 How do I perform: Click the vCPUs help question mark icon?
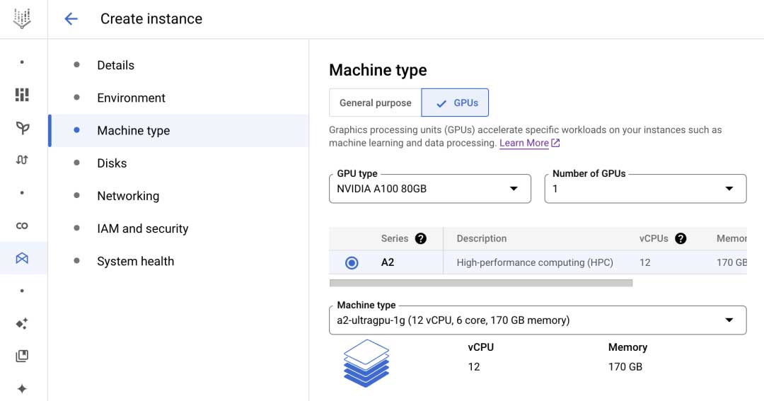[681, 238]
